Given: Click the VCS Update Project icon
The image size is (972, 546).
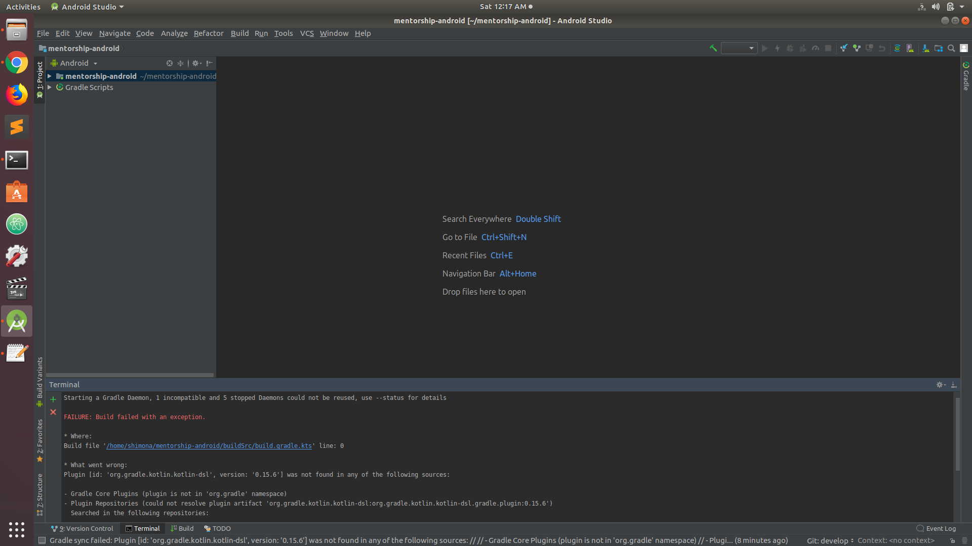Looking at the screenshot, I should pyautogui.click(x=844, y=49).
